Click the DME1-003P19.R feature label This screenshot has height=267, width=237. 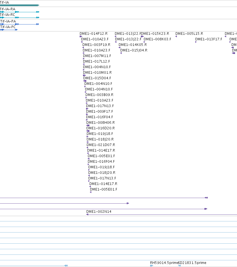pos(96,44)
